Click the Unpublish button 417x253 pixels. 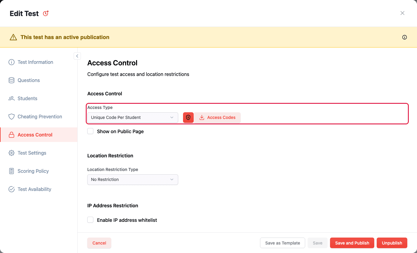click(392, 243)
